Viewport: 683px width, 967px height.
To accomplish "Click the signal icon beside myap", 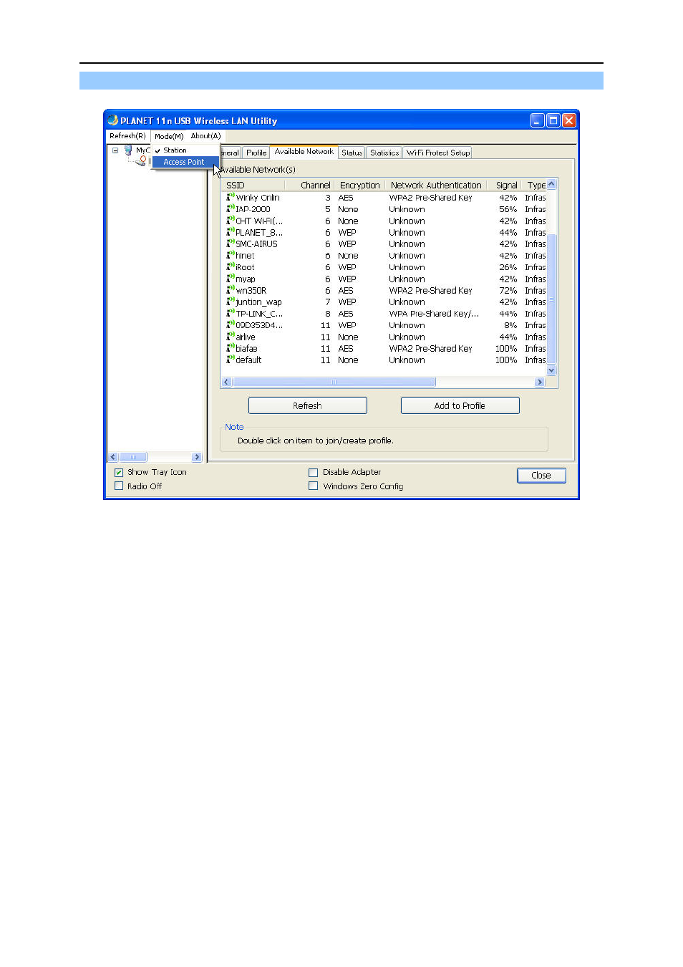I will tap(231, 279).
